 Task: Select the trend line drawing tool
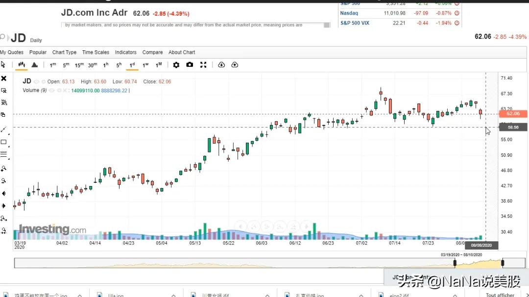4,129
